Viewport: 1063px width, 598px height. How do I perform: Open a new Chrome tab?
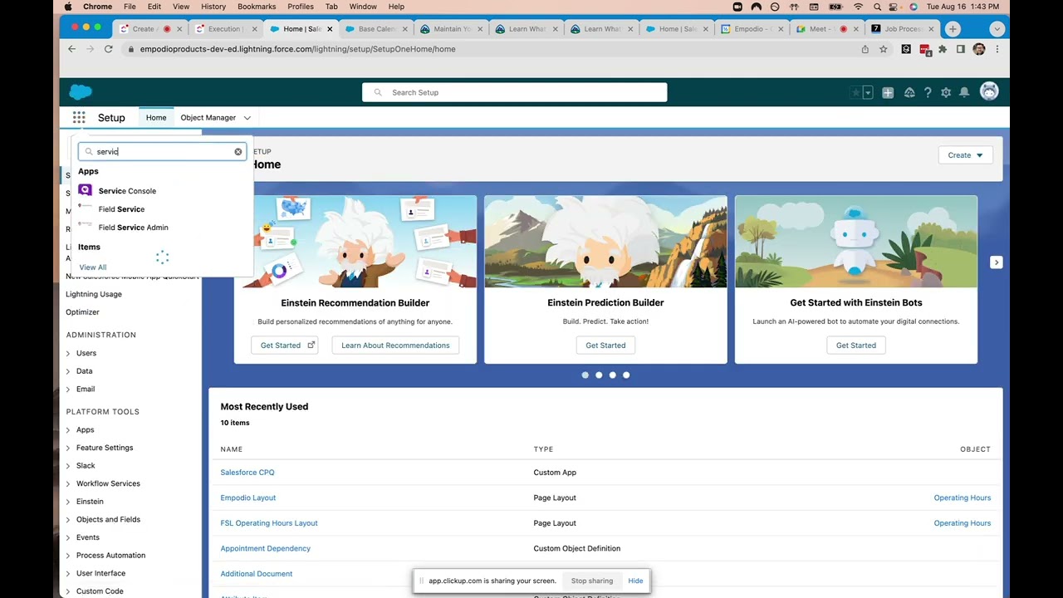(953, 29)
